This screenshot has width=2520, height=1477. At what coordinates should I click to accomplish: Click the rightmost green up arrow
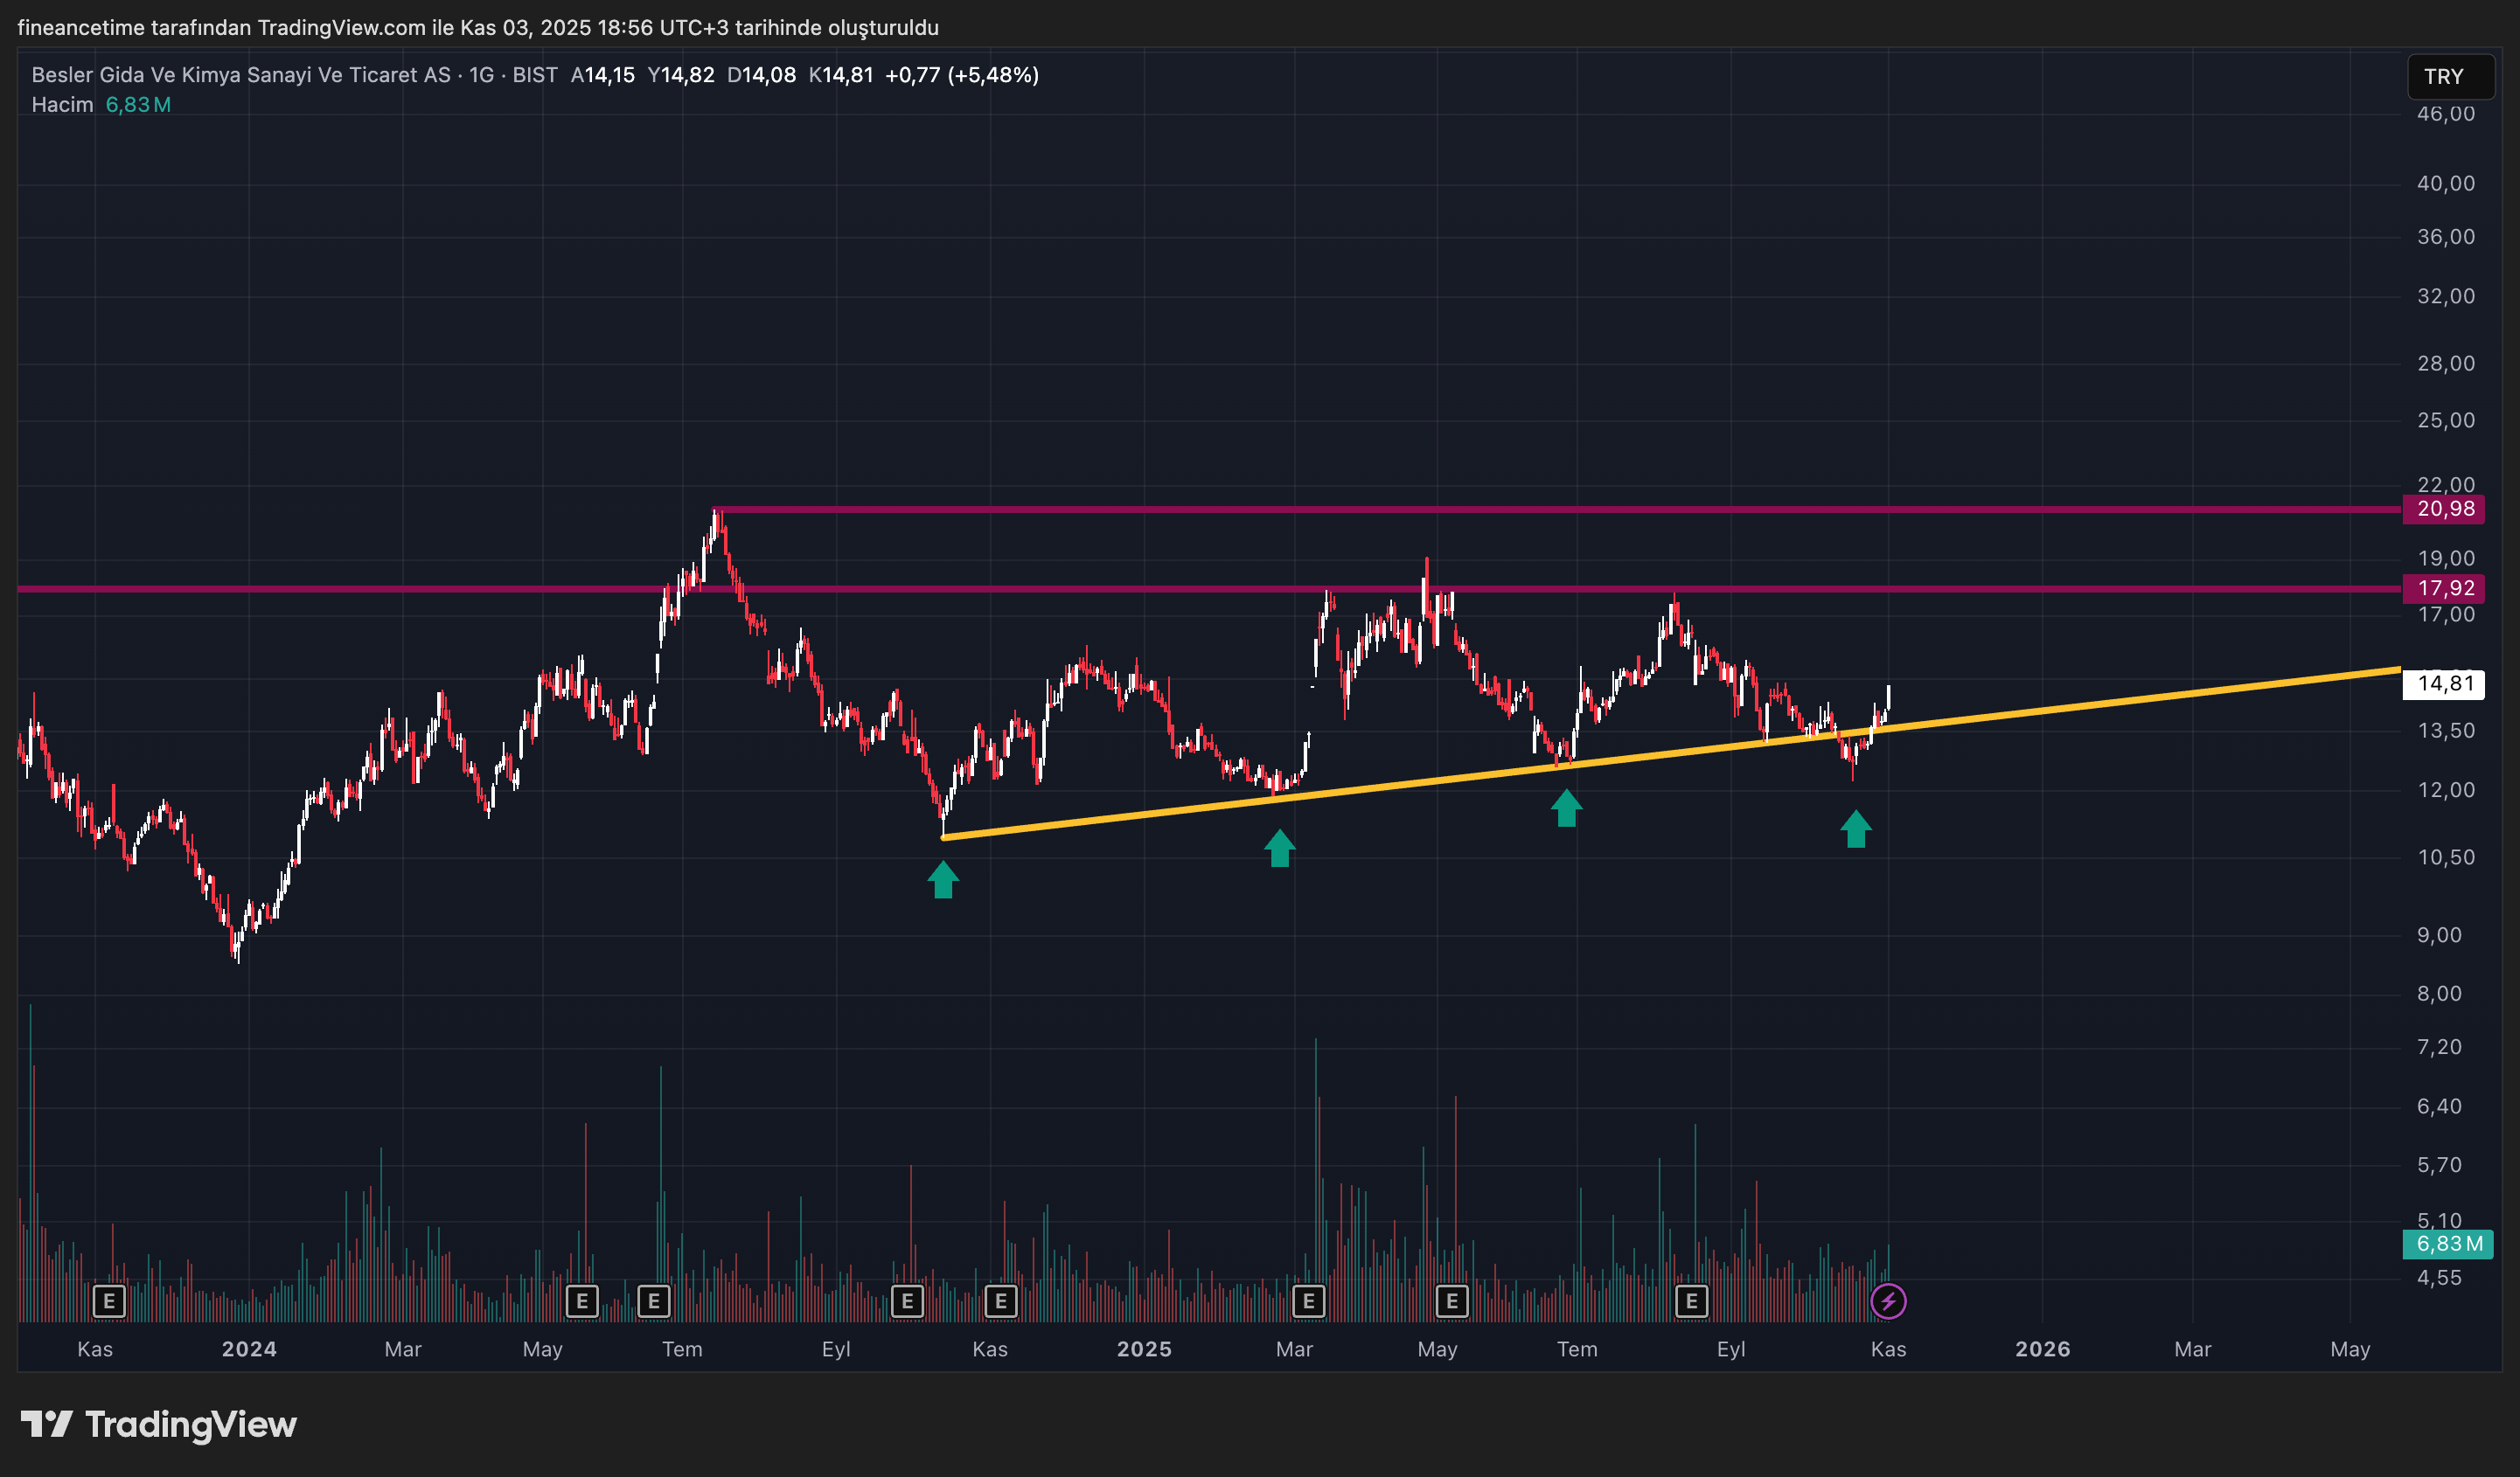click(1856, 829)
